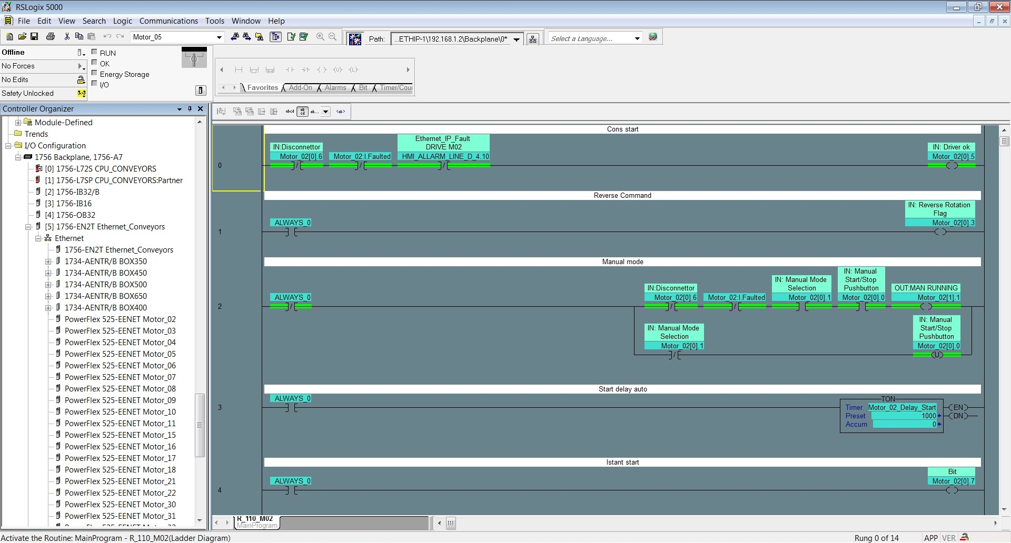Click the No Edits lock icon
The image size is (1011, 543).
point(81,79)
